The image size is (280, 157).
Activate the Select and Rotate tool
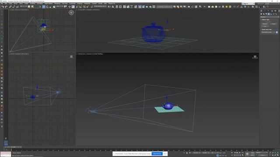coord(47,7)
